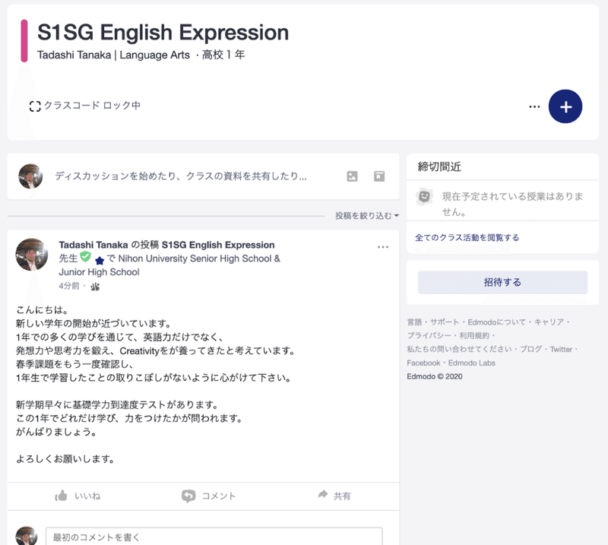Click the share arrow icon
Image resolution: width=608 pixels, height=545 pixels.
coord(322,494)
